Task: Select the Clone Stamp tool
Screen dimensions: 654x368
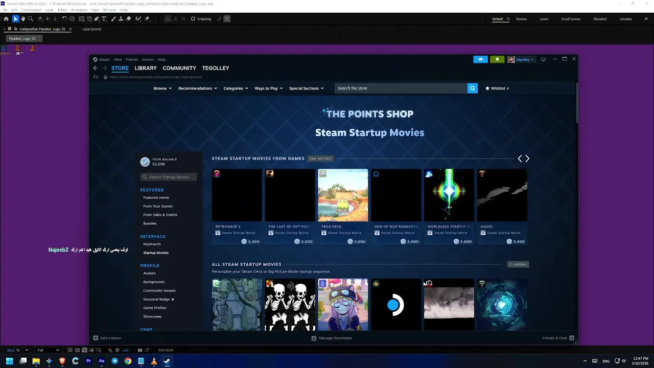Action: coord(121,19)
